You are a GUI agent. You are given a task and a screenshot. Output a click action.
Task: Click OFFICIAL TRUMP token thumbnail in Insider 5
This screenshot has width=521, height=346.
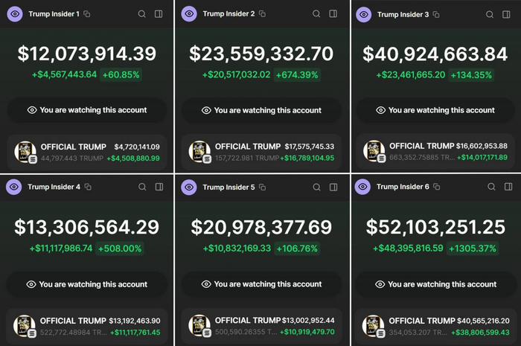(199, 325)
